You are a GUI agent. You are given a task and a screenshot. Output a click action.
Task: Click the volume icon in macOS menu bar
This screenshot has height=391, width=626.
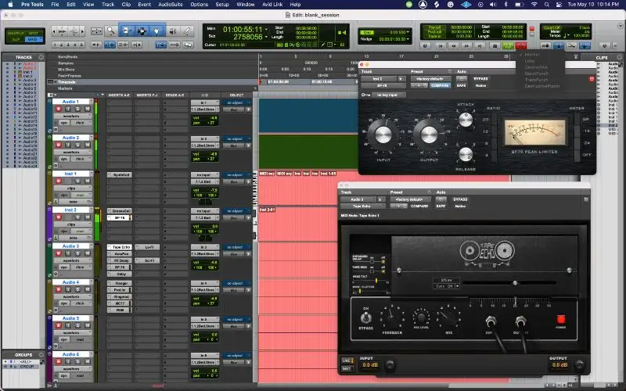pyautogui.click(x=493, y=5)
